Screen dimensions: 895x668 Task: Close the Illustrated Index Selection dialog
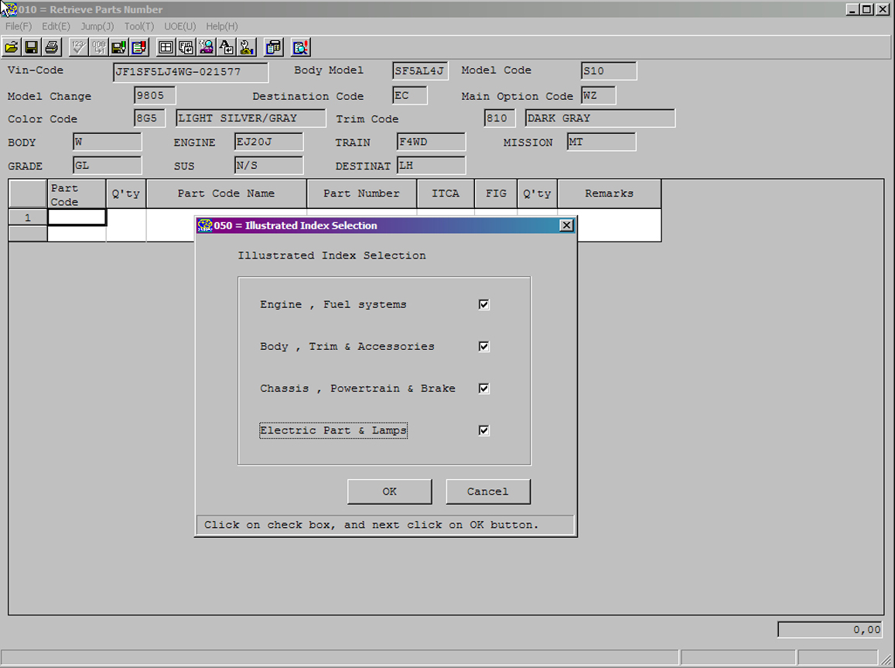566,225
